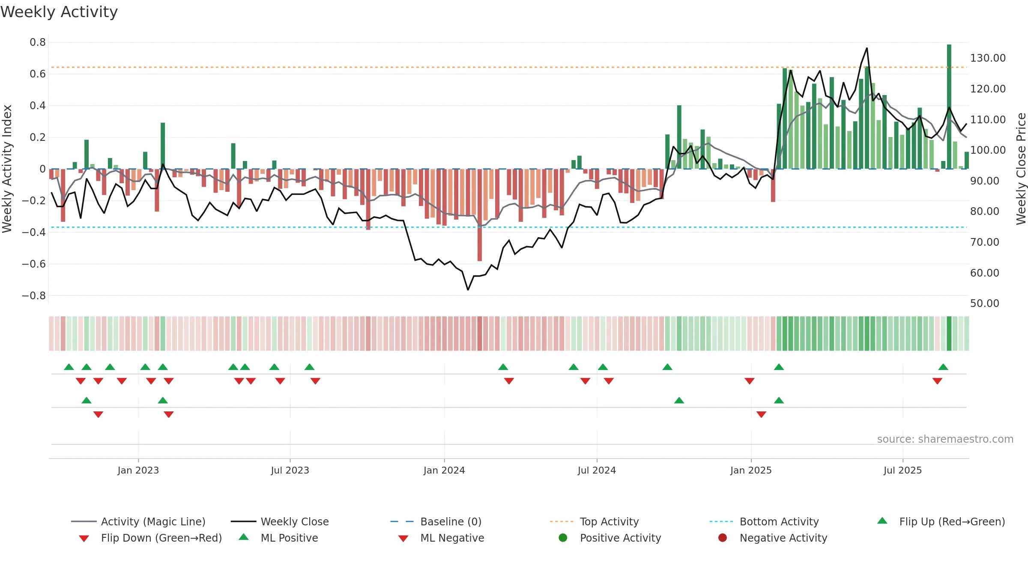The height and width of the screenshot is (578, 1028).
Task: Click the last ML Negative marker after Jan 2025
Action: 761,414
